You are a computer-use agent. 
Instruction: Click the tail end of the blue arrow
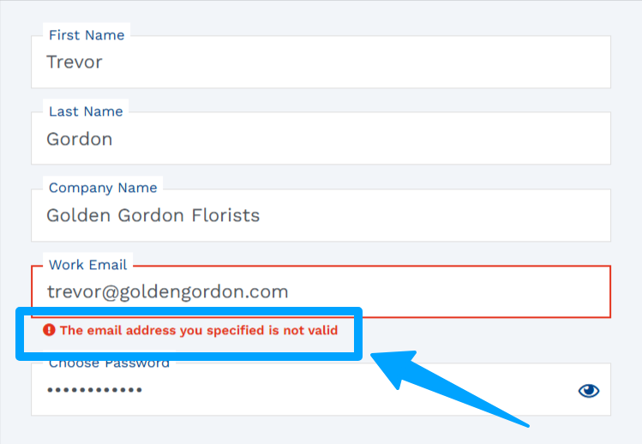(x=527, y=423)
